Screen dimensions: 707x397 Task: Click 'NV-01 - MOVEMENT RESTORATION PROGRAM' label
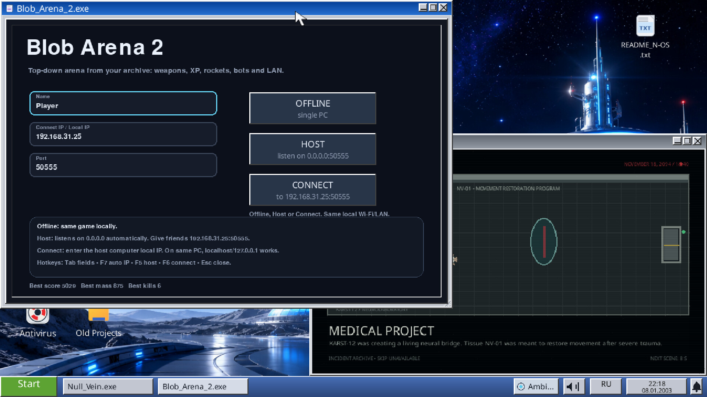508,189
